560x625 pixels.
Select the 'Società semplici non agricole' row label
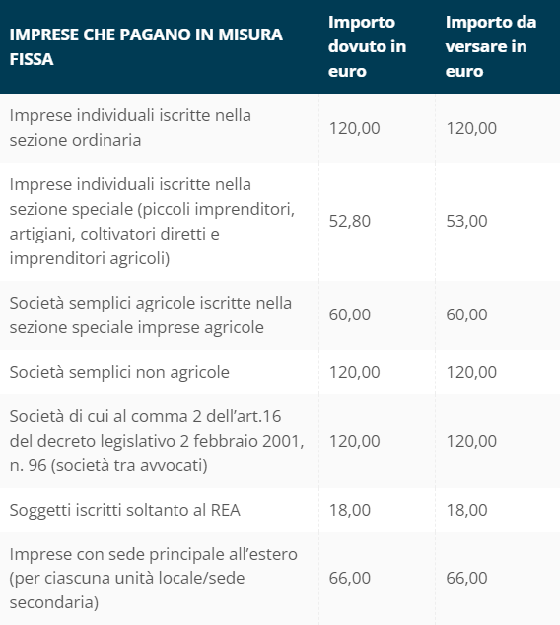click(x=119, y=372)
